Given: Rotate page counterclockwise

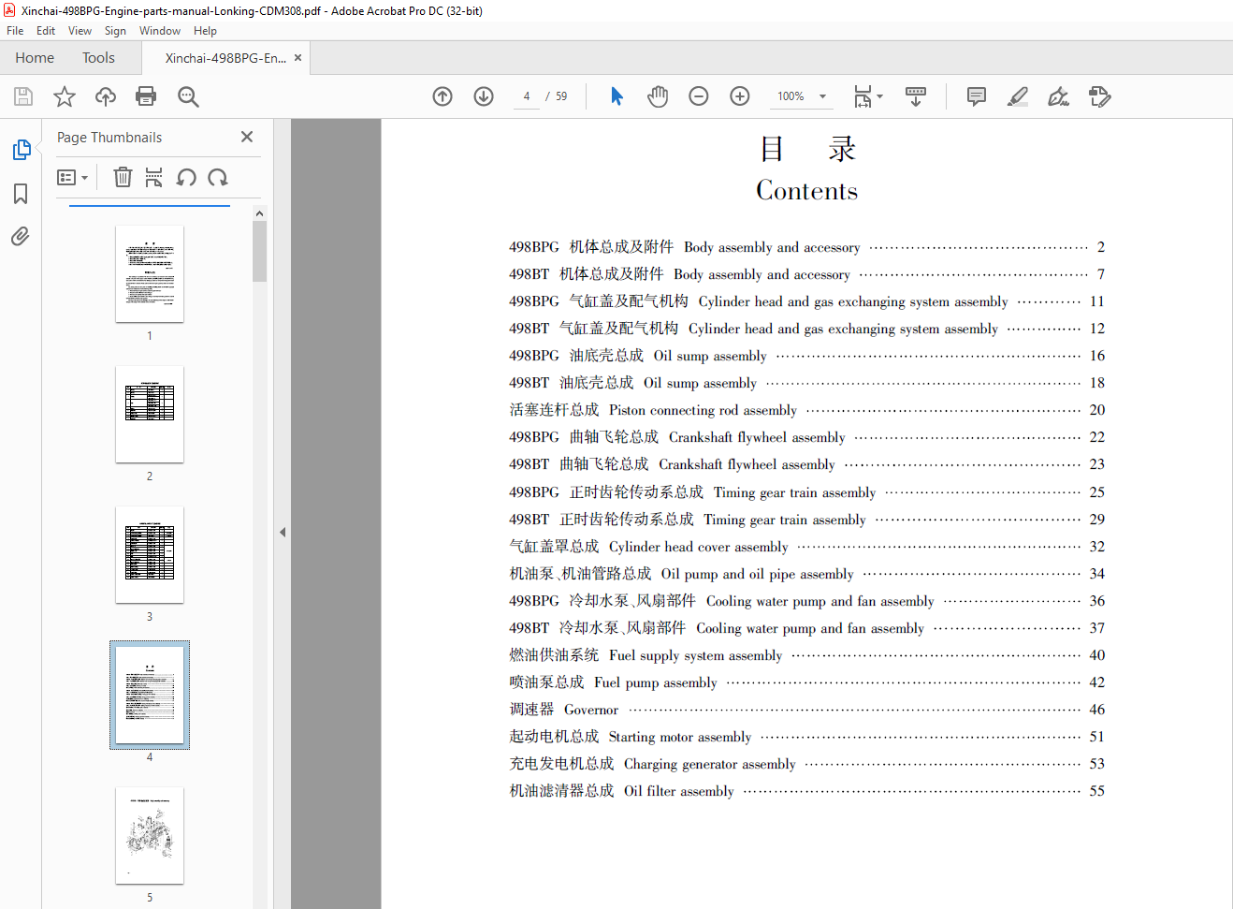Looking at the screenshot, I should [186, 177].
